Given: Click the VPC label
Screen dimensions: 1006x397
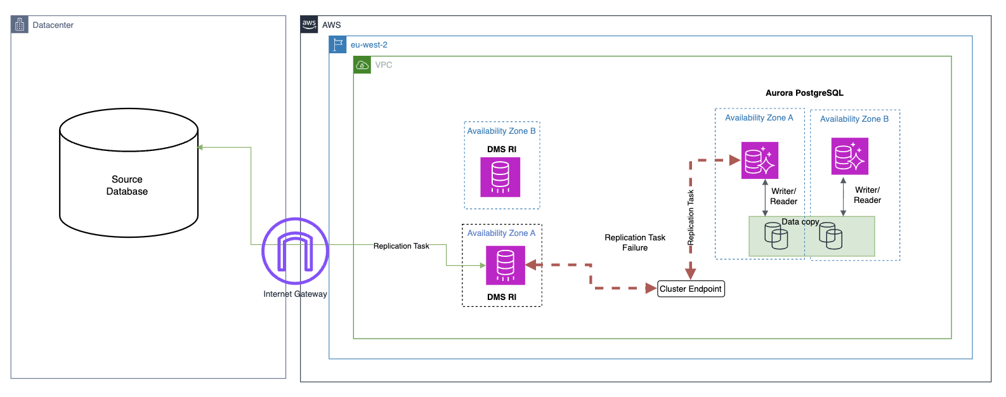Looking at the screenshot, I should (x=384, y=65).
